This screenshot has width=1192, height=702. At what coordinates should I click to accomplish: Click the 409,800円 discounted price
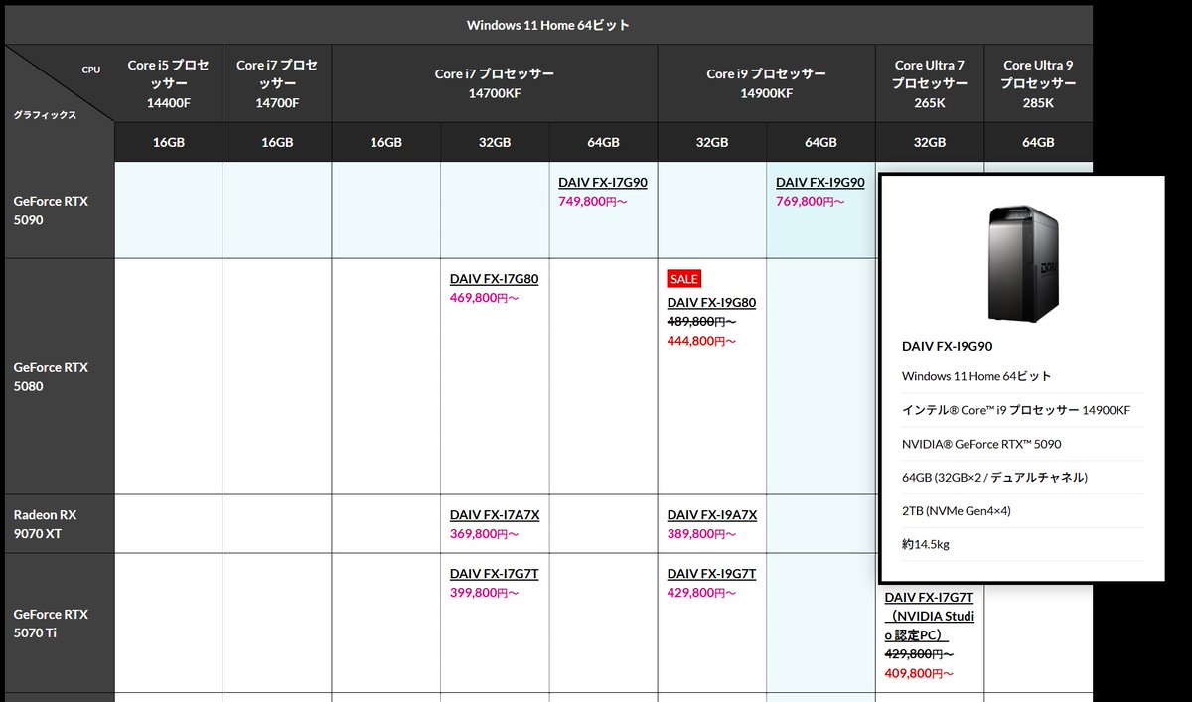point(920,674)
